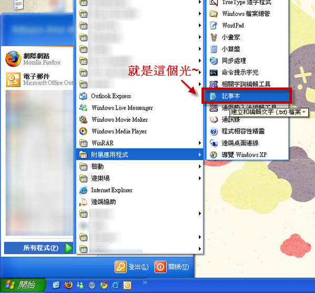Viewport: 315px width, 293px height.
Task: Click the 通訊錄 address book icon
Action: [214, 120]
